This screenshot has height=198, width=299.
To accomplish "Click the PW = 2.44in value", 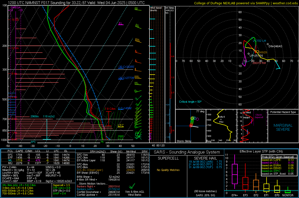I will [x=9, y=167].
